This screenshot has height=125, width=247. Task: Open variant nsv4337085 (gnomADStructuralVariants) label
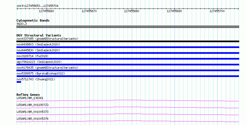tap(47, 39)
